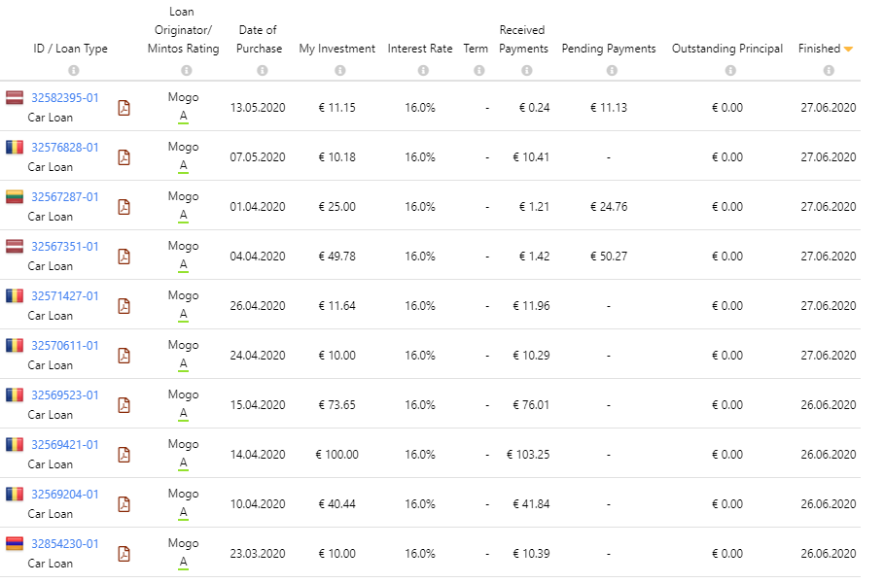Click info icon under Date of Purchase

[x=262, y=70]
